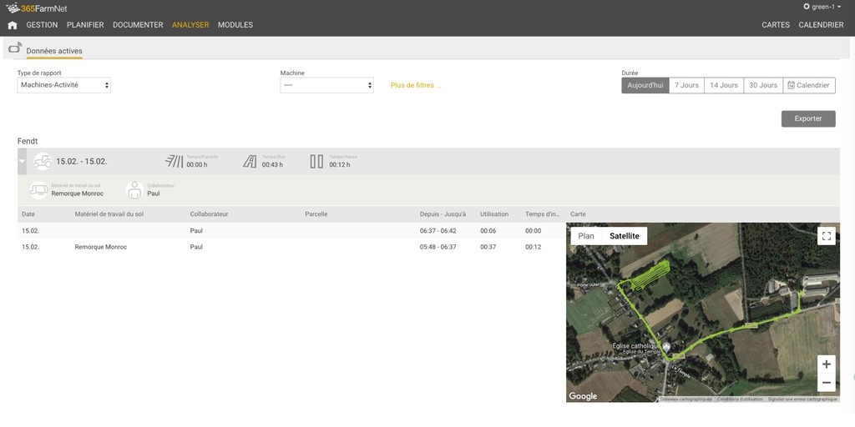Open the Type de rapport dropdown
Screen dimensions: 855x427
tap(64, 85)
